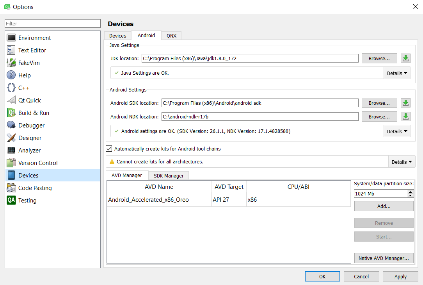Click the Apply button
423x285 pixels.
[400, 277]
